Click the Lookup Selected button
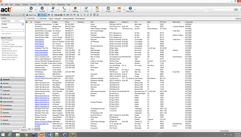The height and width of the screenshot is (137, 241). click(68, 19)
